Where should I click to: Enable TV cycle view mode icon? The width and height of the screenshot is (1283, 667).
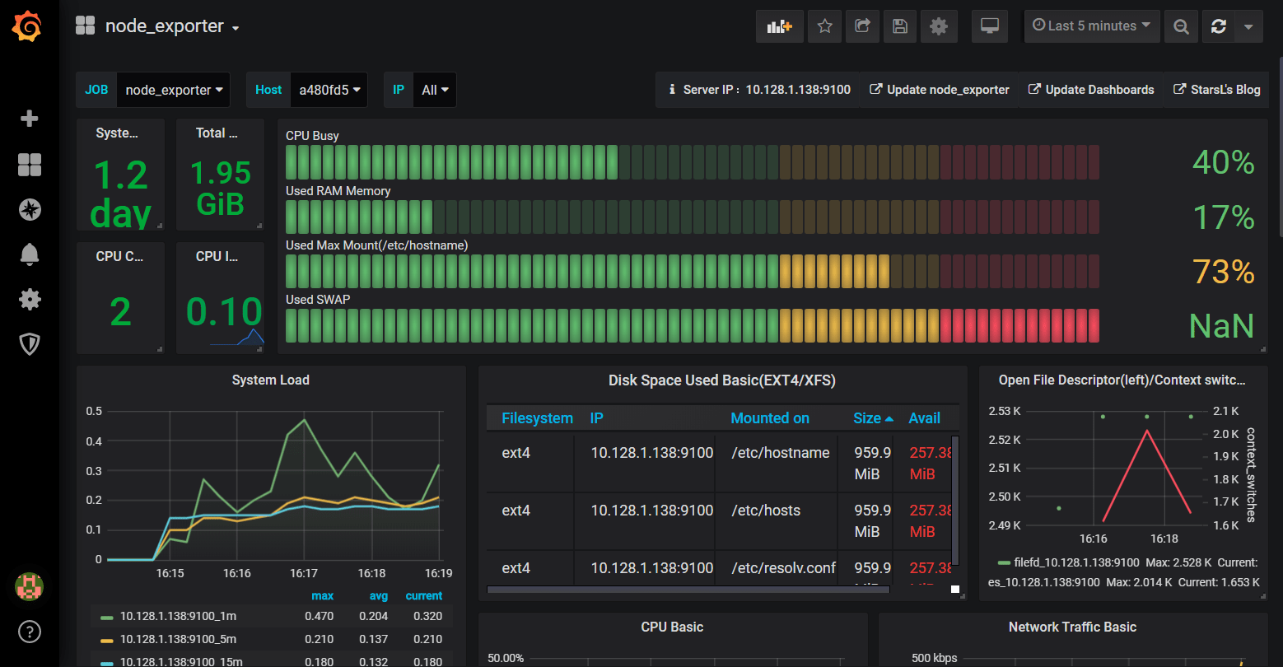point(989,26)
